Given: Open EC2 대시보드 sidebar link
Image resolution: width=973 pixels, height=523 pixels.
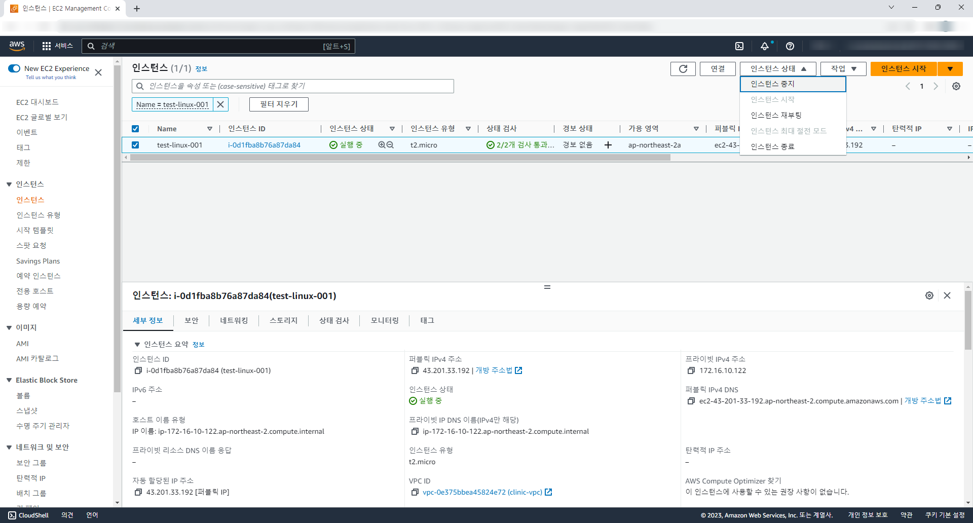Looking at the screenshot, I should click(x=38, y=102).
